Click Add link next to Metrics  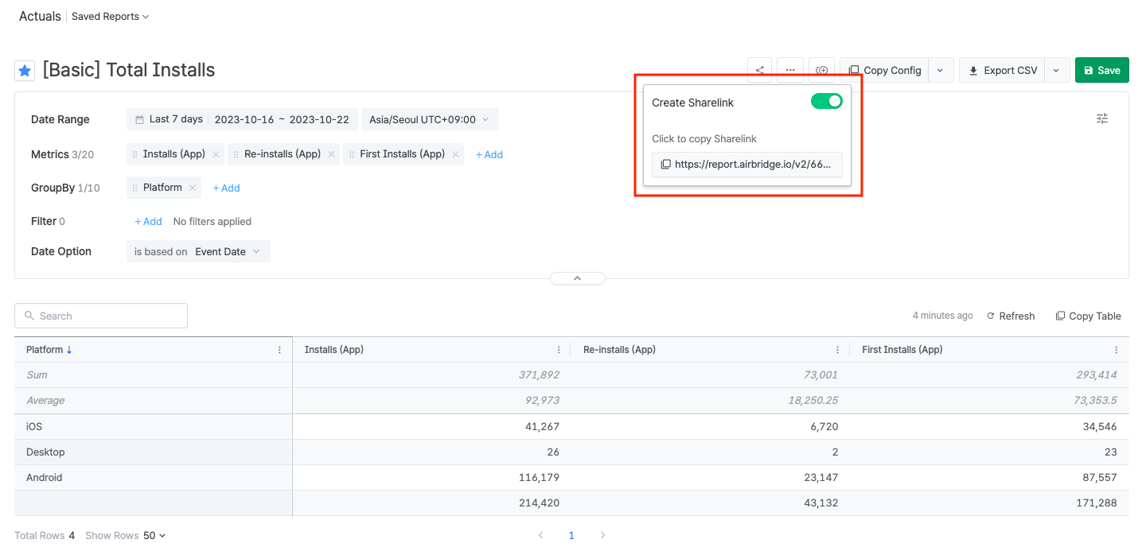pyautogui.click(x=489, y=155)
